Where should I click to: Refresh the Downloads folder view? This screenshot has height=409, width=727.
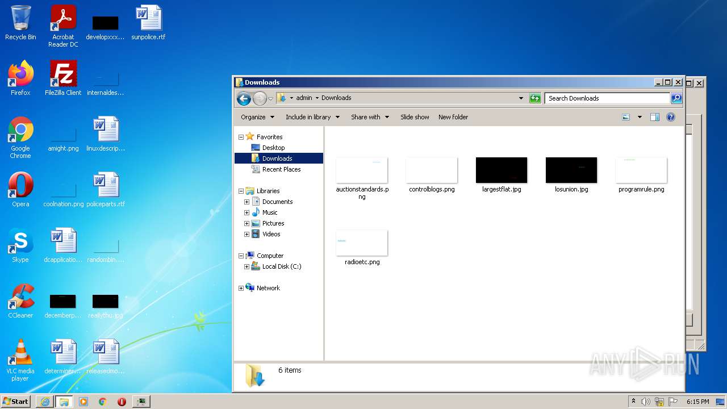tap(535, 98)
